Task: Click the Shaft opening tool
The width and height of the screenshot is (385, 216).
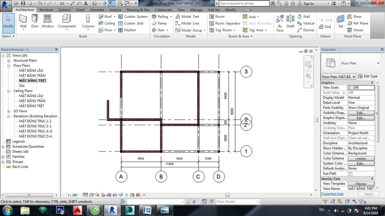Action: coord(290,22)
